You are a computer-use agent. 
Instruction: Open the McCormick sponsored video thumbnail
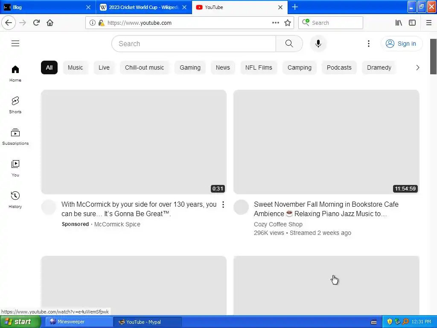pos(134,142)
